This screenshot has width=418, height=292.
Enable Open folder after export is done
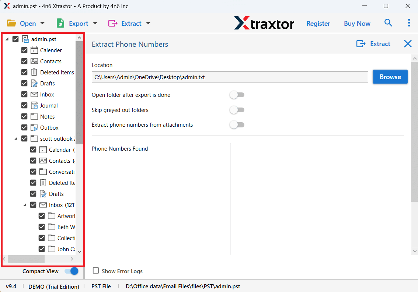click(x=237, y=95)
